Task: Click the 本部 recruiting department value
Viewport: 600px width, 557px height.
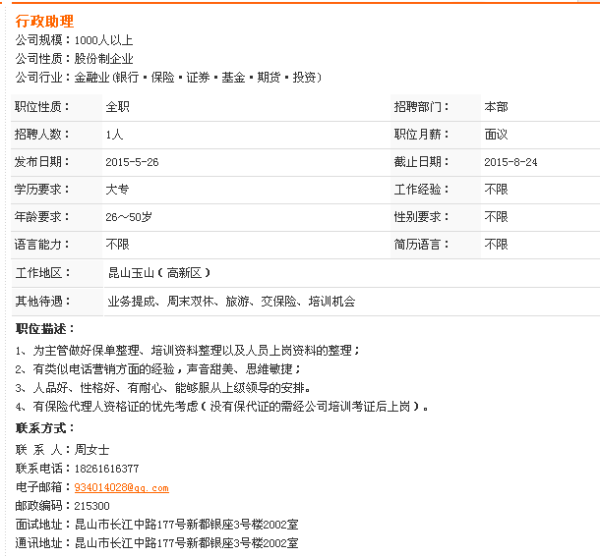Action: click(496, 106)
